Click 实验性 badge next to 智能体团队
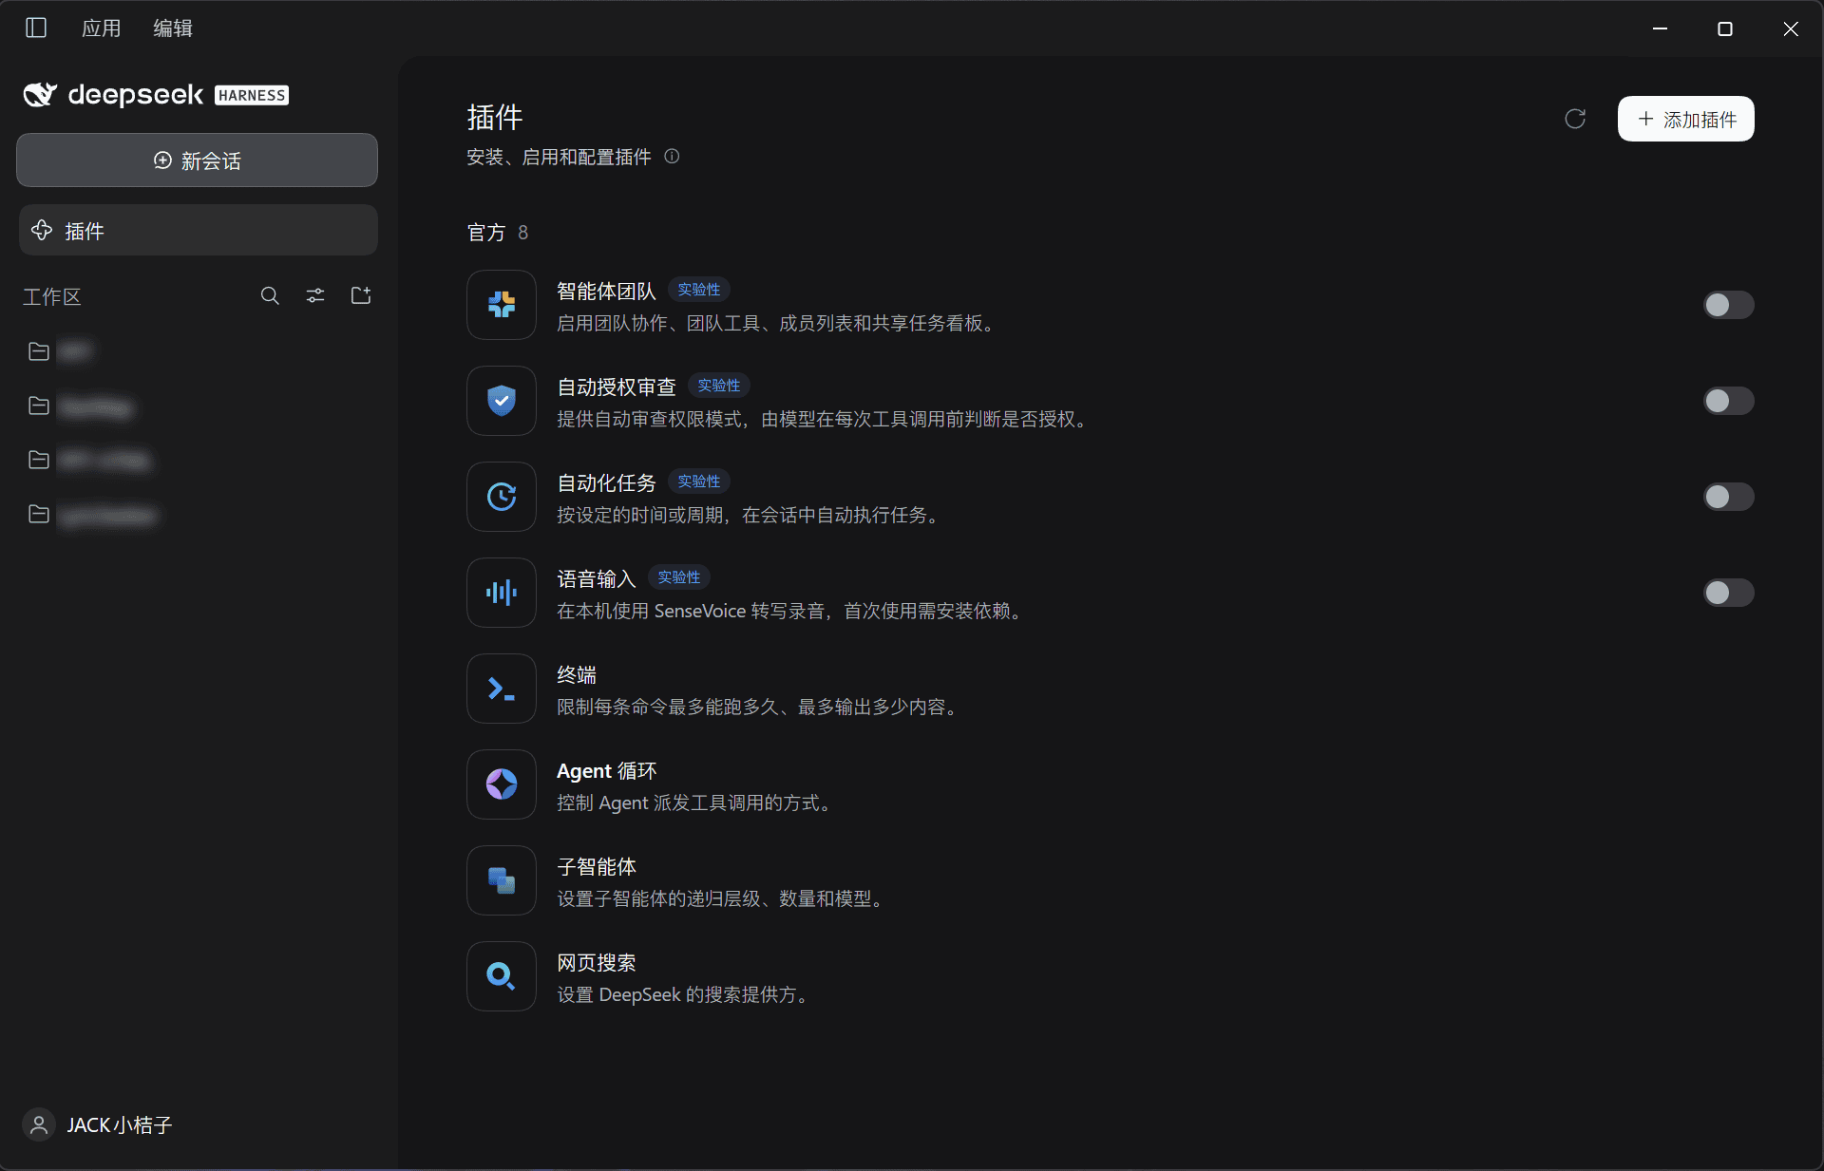The image size is (1824, 1171). (x=698, y=290)
